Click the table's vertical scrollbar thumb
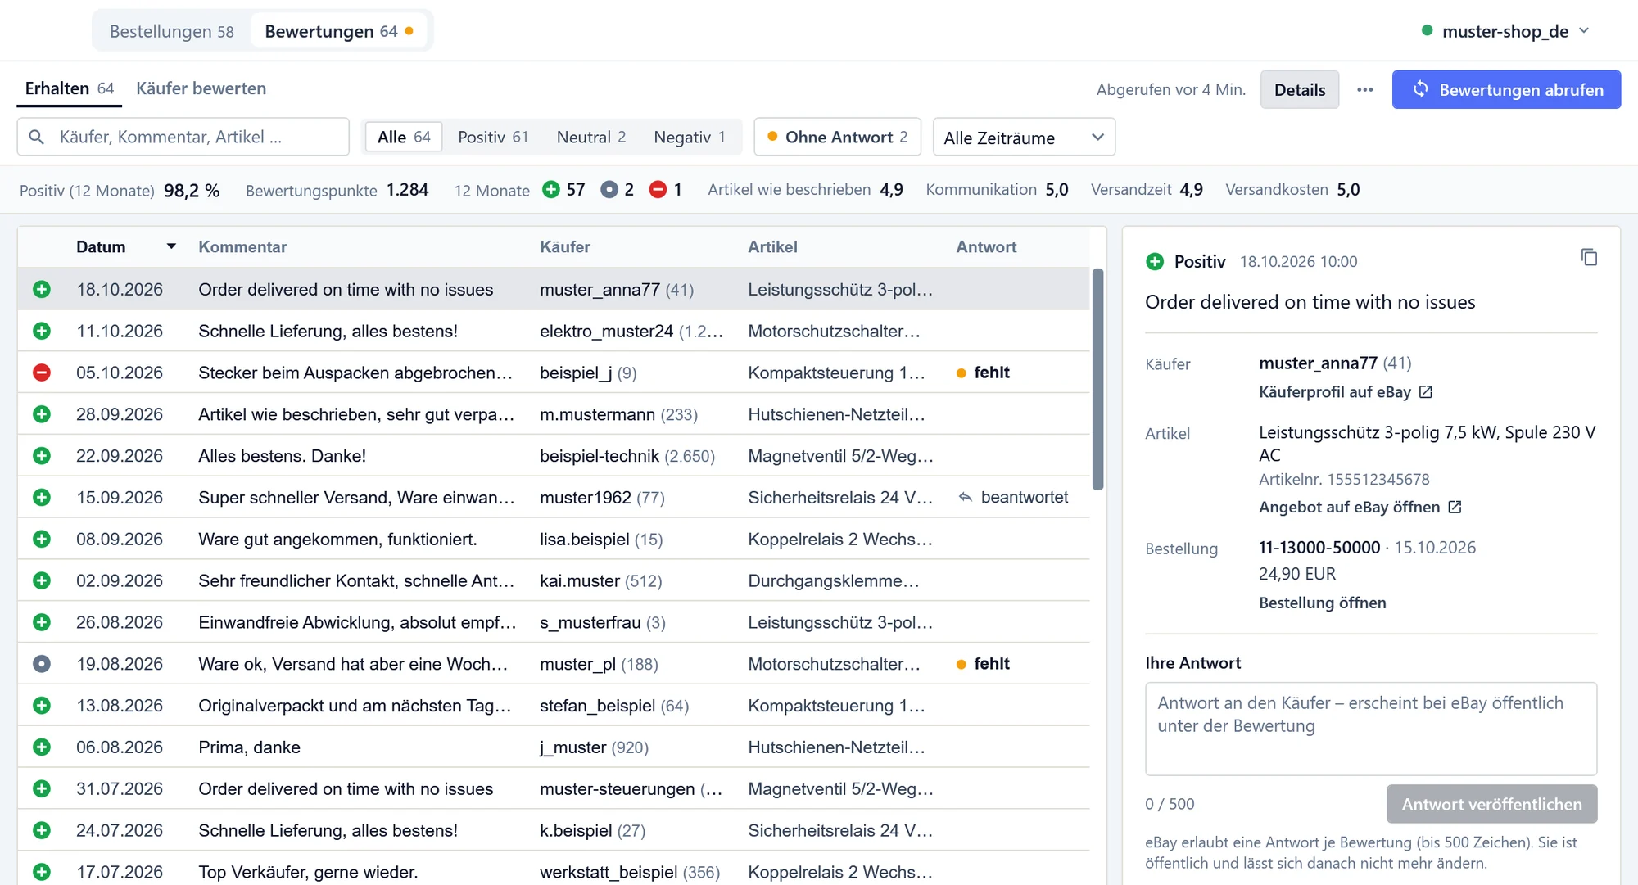 1098,379
